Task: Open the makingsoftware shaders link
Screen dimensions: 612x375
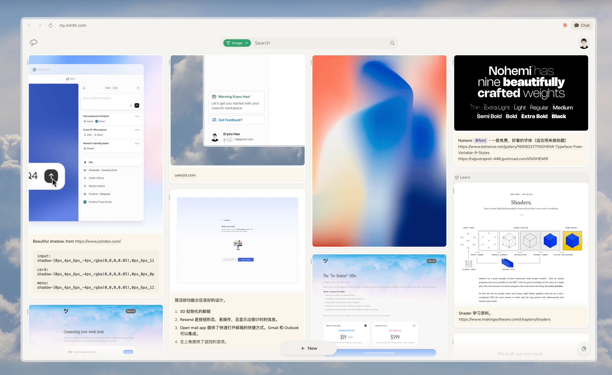Action: coord(504,319)
